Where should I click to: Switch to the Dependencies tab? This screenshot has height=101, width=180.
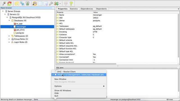click(x=87, y=9)
